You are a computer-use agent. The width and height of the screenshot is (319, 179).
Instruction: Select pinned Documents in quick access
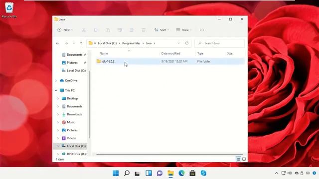pos(74,55)
